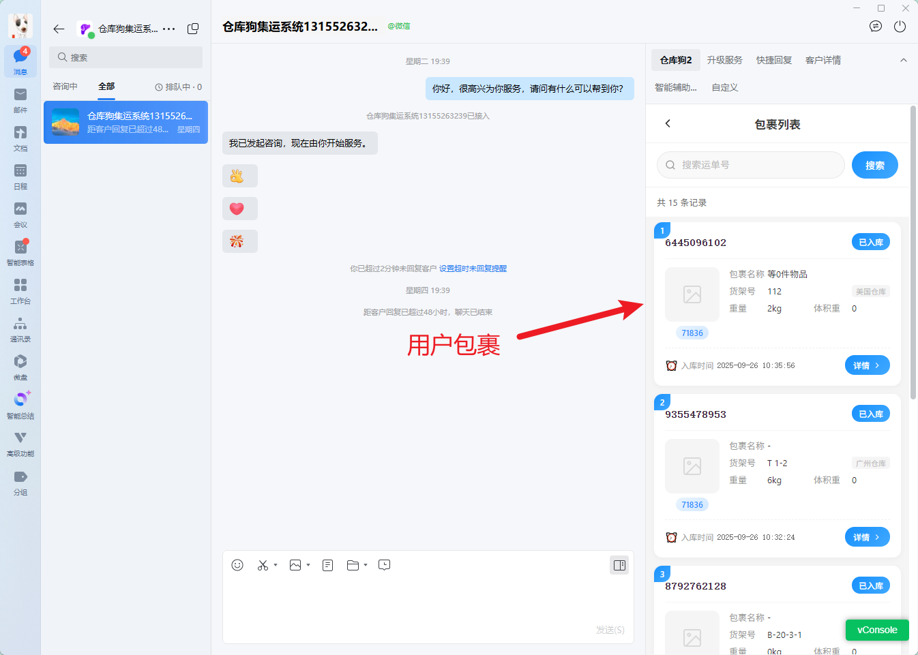Click the 71836 tag under package 9355478953
This screenshot has width=918, height=655.
click(x=692, y=505)
